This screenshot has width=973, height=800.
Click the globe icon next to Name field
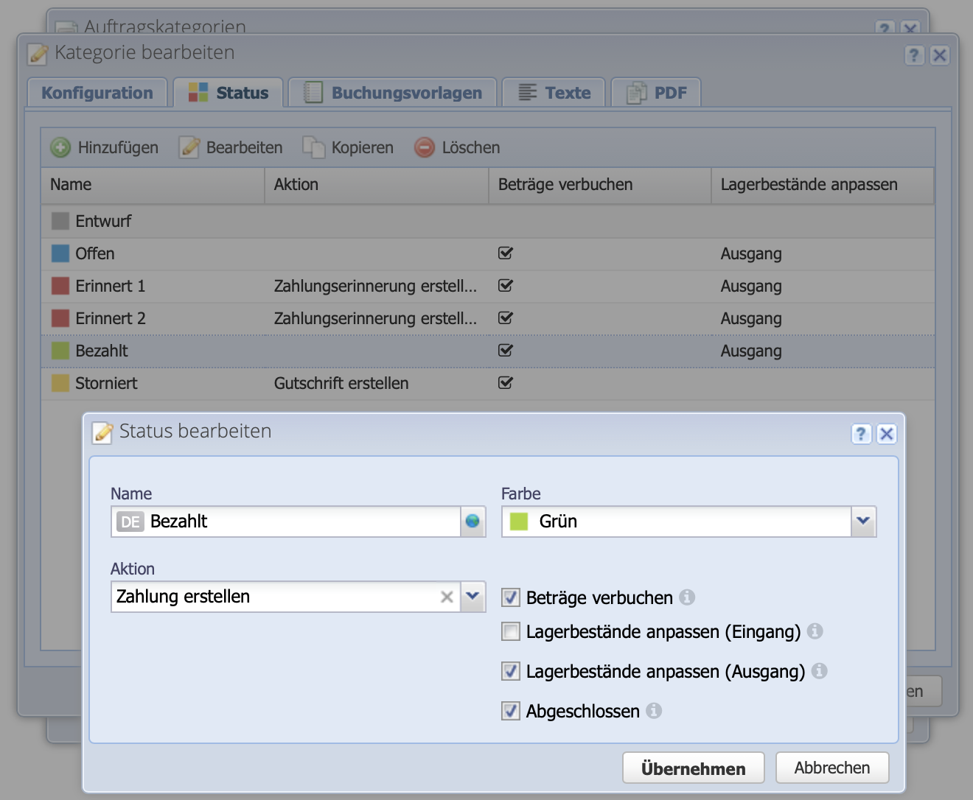tap(472, 522)
